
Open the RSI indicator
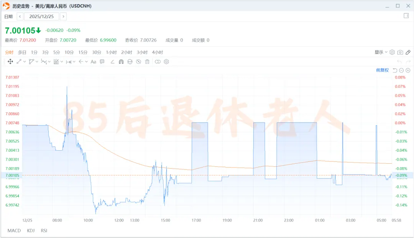point(44,231)
